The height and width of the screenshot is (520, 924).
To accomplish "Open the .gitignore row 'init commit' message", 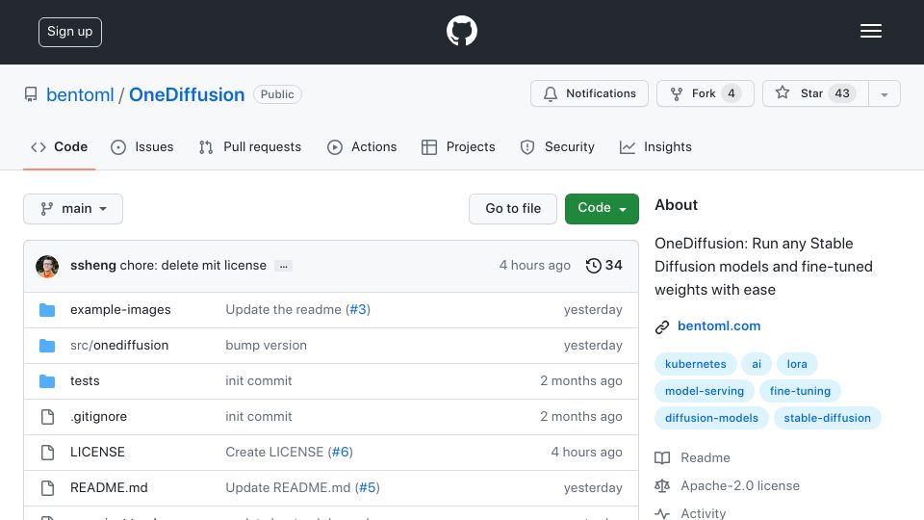I will point(259,416).
